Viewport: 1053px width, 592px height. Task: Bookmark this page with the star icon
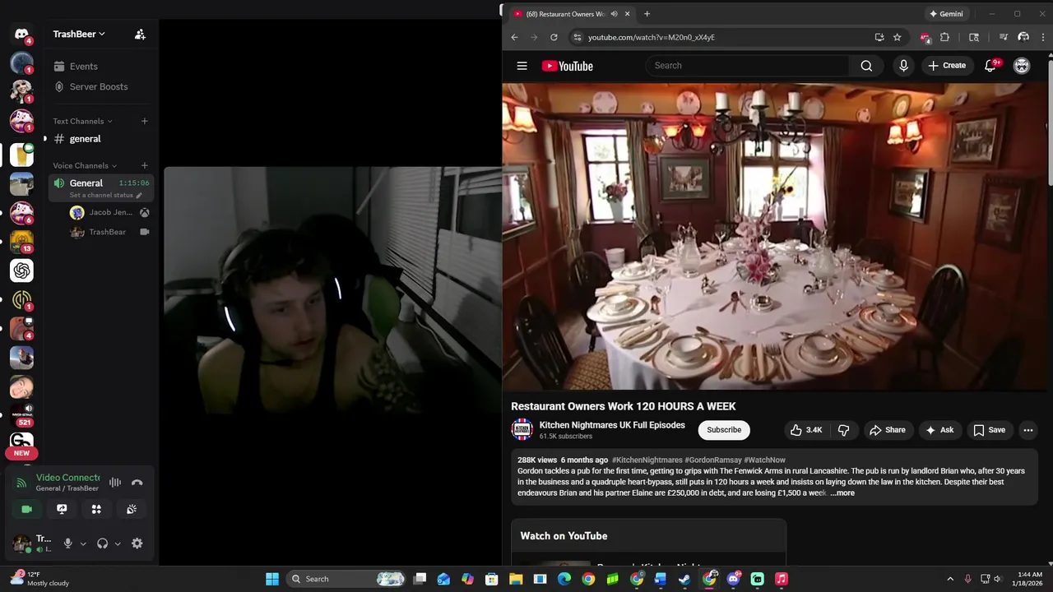coord(897,37)
